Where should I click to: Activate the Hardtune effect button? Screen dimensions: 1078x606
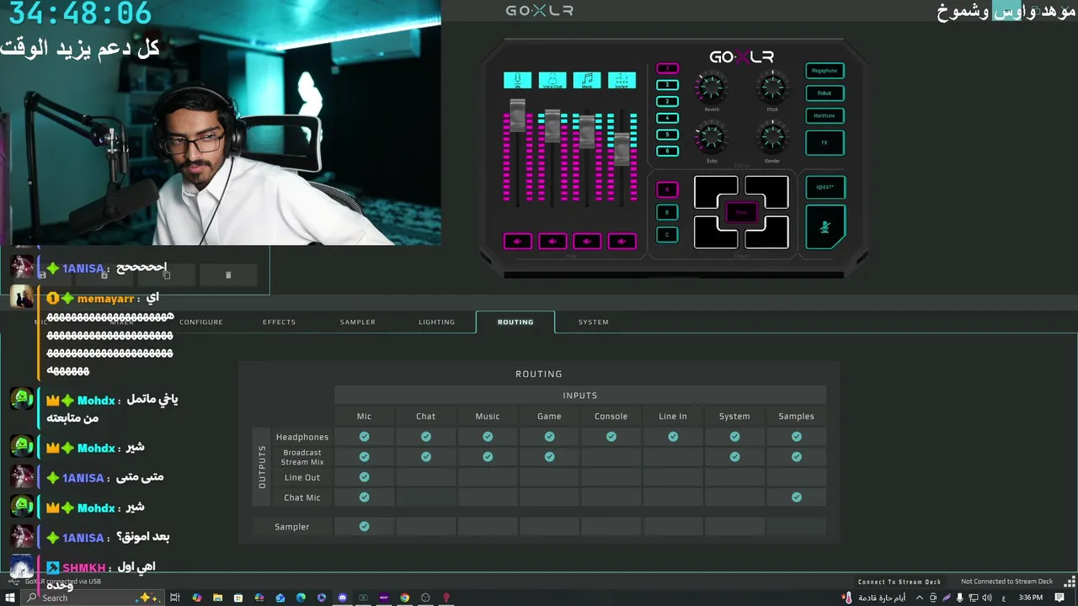825,116
